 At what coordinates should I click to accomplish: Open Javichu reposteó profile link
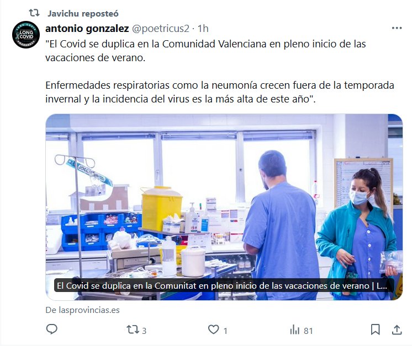coord(83,13)
